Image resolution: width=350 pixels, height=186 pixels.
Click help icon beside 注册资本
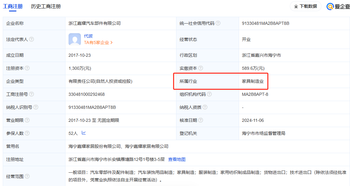(27, 68)
